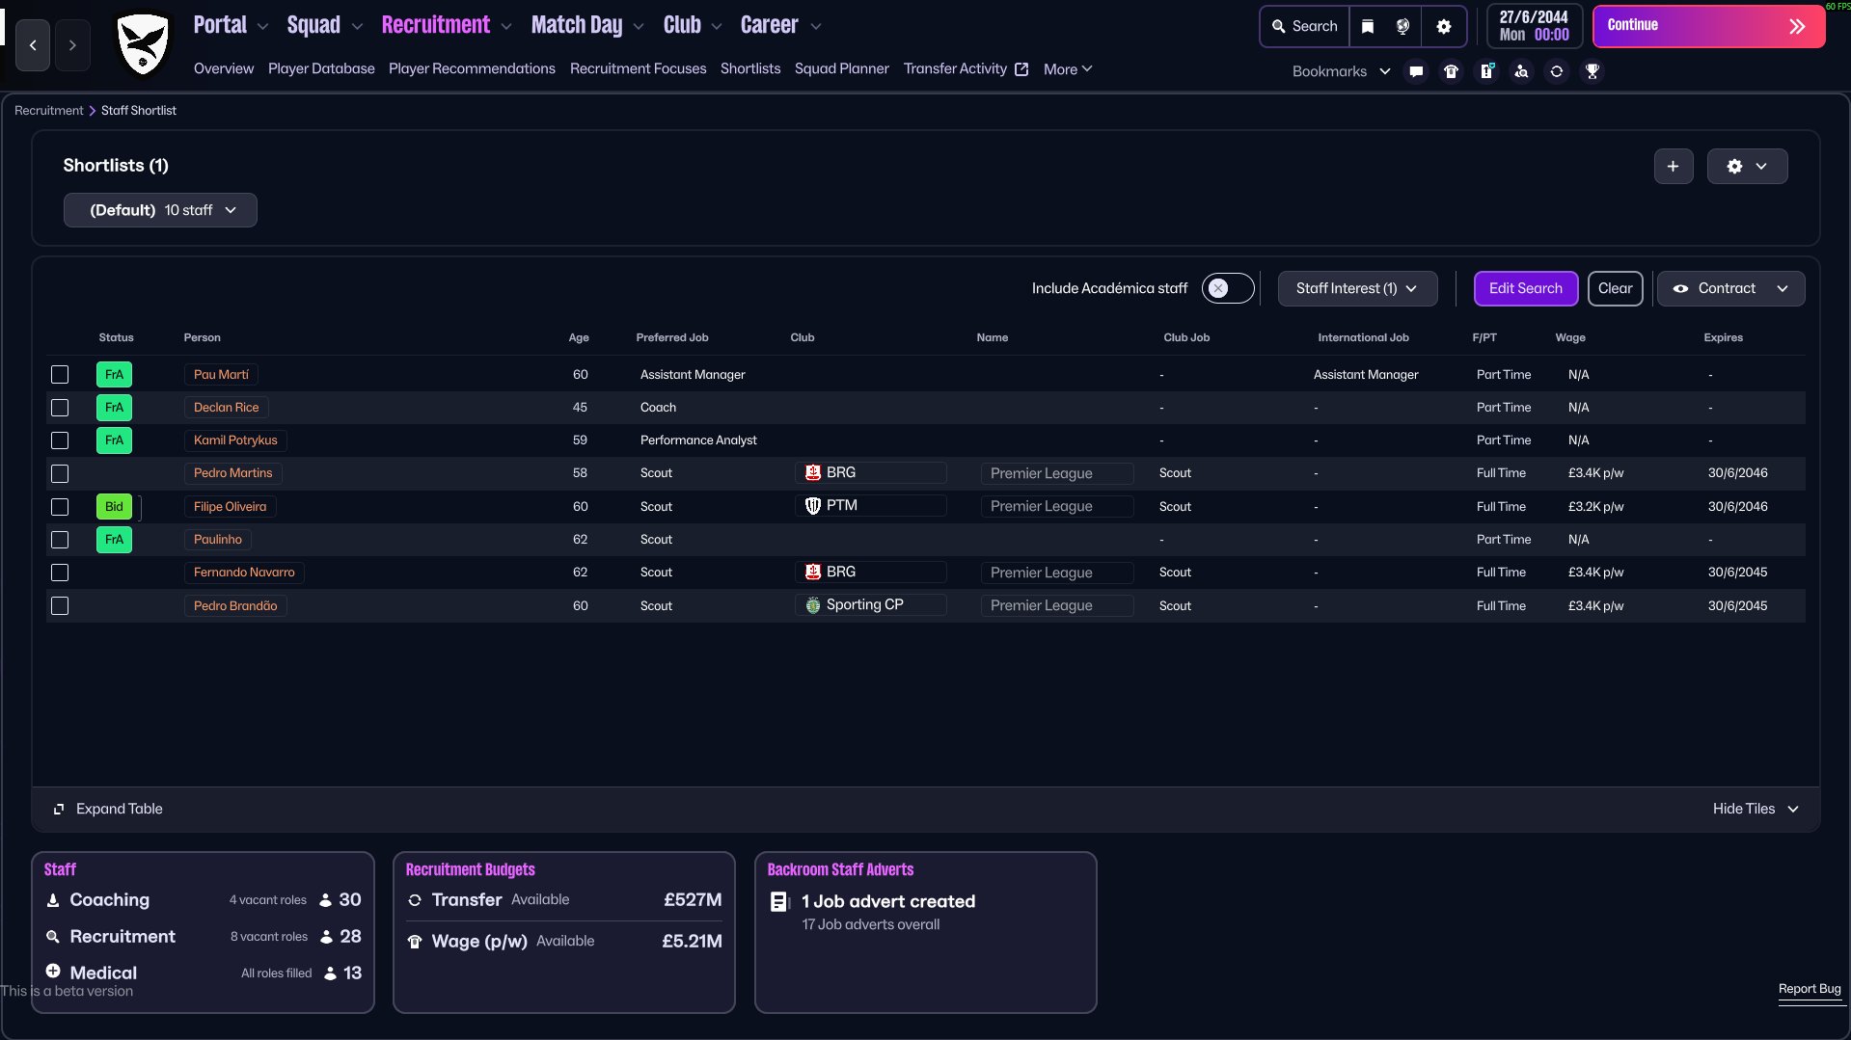Switch to the Squad Planner tab
The width and height of the screenshot is (1851, 1040).
[x=841, y=68]
